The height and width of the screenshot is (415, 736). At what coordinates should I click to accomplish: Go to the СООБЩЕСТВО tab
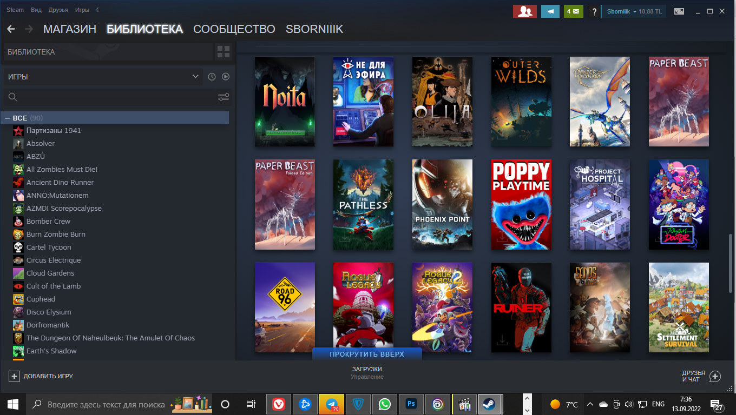234,29
